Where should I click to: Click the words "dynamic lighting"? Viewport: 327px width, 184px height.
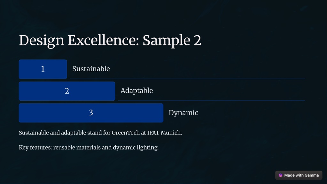click(x=136, y=148)
